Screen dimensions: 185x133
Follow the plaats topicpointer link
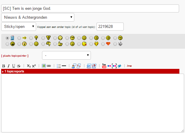coord(15,56)
